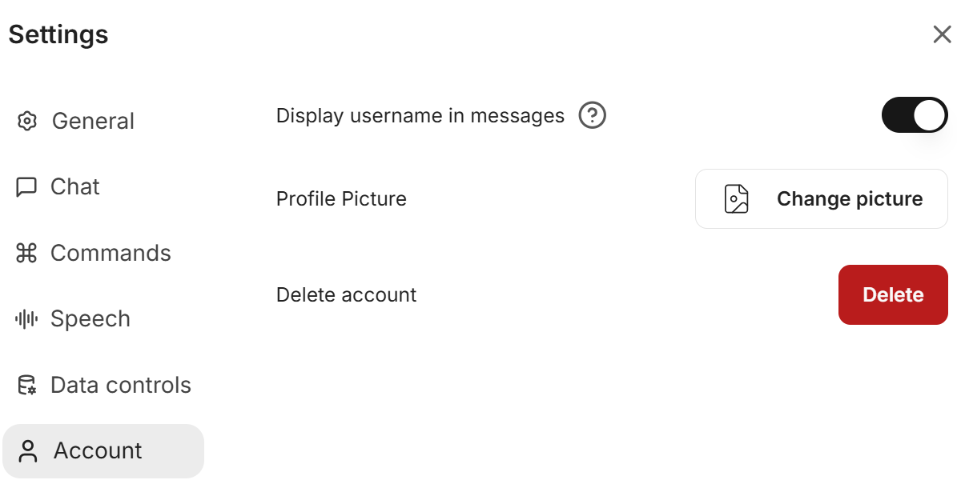Image resolution: width=961 pixels, height=504 pixels.
Task: Click the red Delete button
Action: click(x=893, y=295)
